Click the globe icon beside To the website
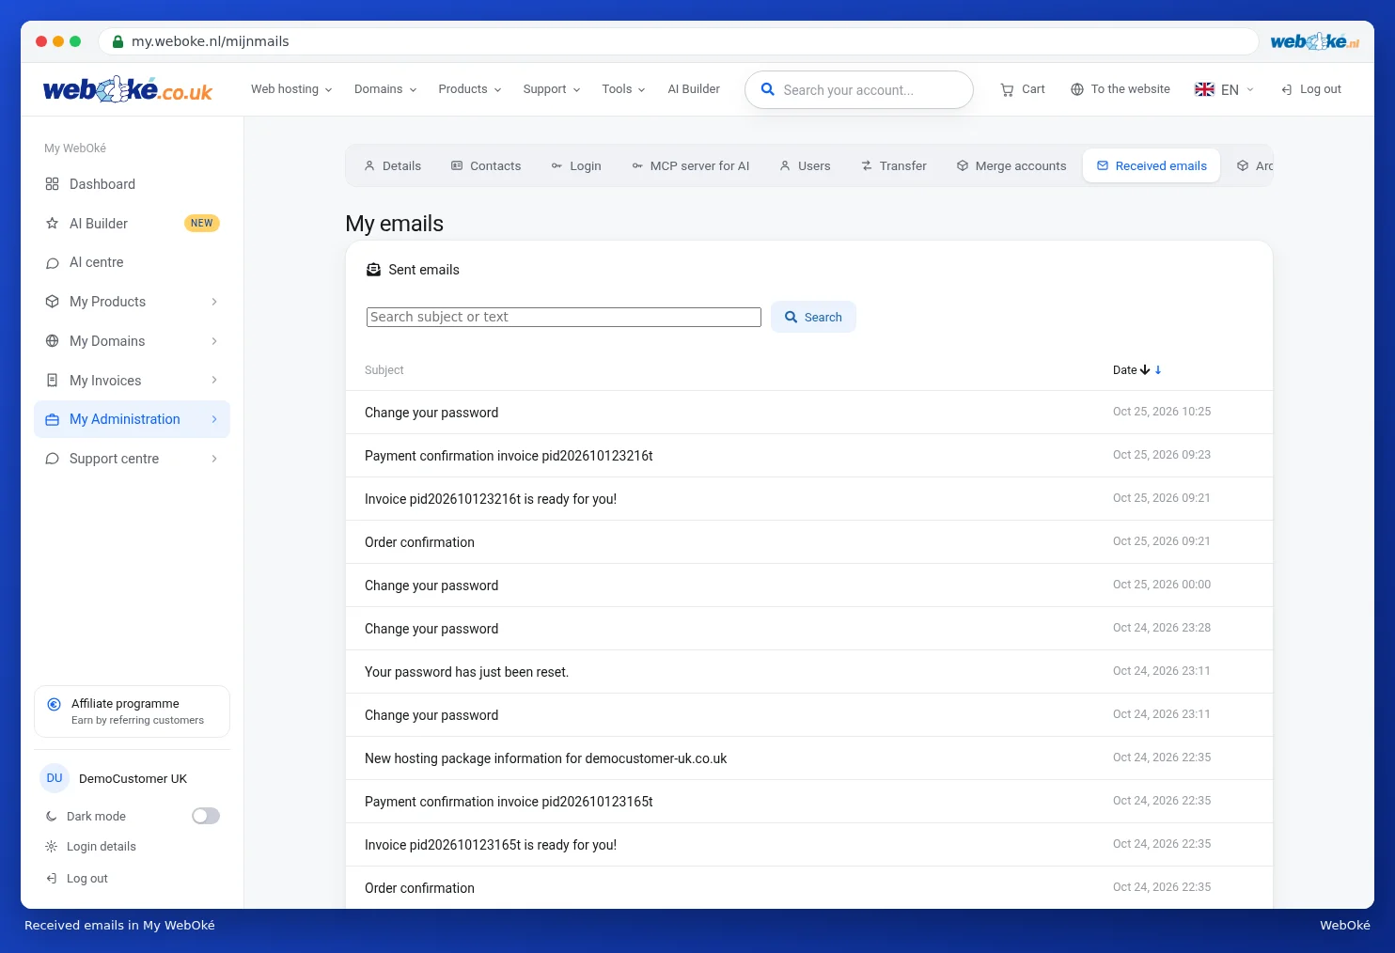The height and width of the screenshot is (953, 1395). (x=1077, y=89)
